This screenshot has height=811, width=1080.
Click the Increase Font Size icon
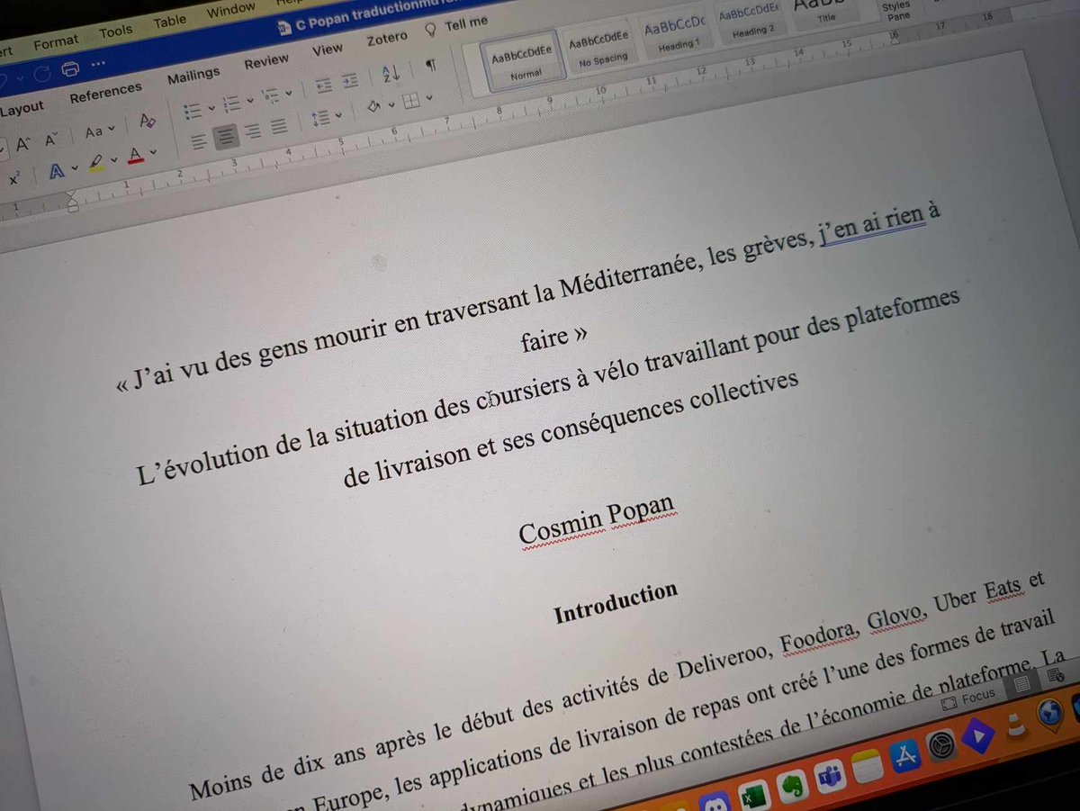tap(22, 142)
